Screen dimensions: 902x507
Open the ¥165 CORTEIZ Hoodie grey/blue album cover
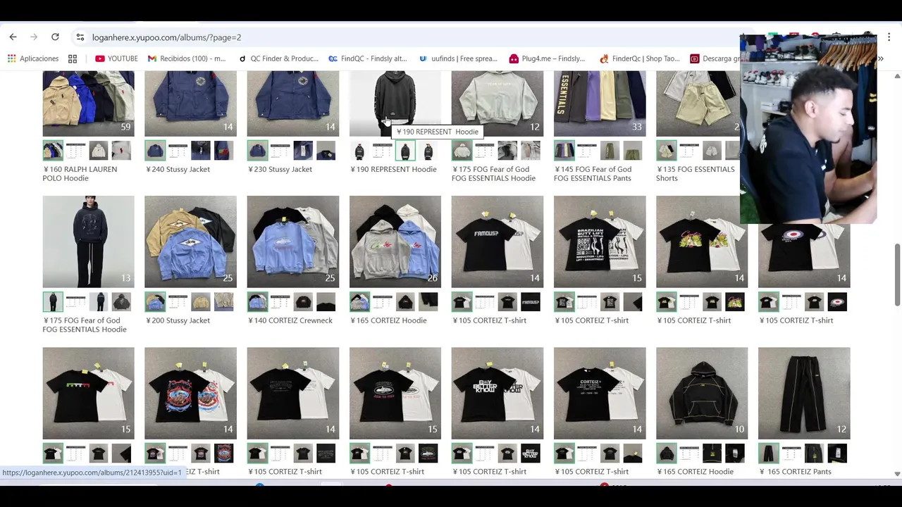(395, 242)
